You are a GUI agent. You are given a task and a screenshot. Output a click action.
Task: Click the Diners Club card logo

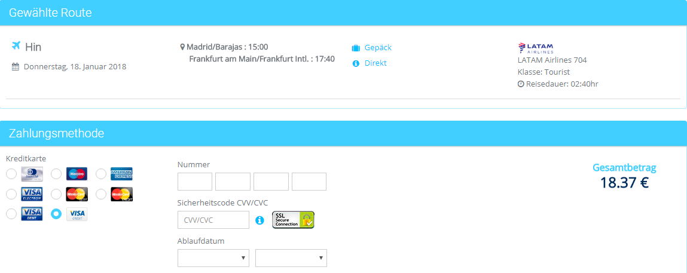32,174
